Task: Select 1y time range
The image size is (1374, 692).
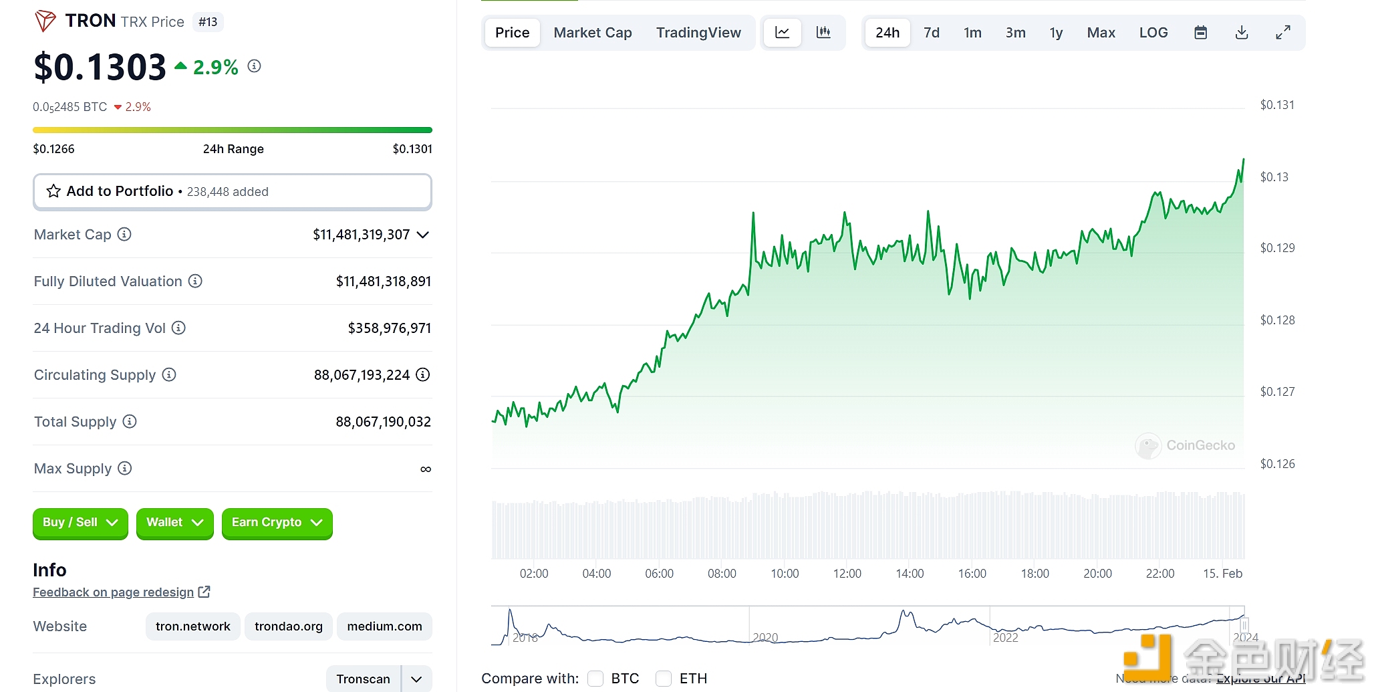Action: 1056,33
